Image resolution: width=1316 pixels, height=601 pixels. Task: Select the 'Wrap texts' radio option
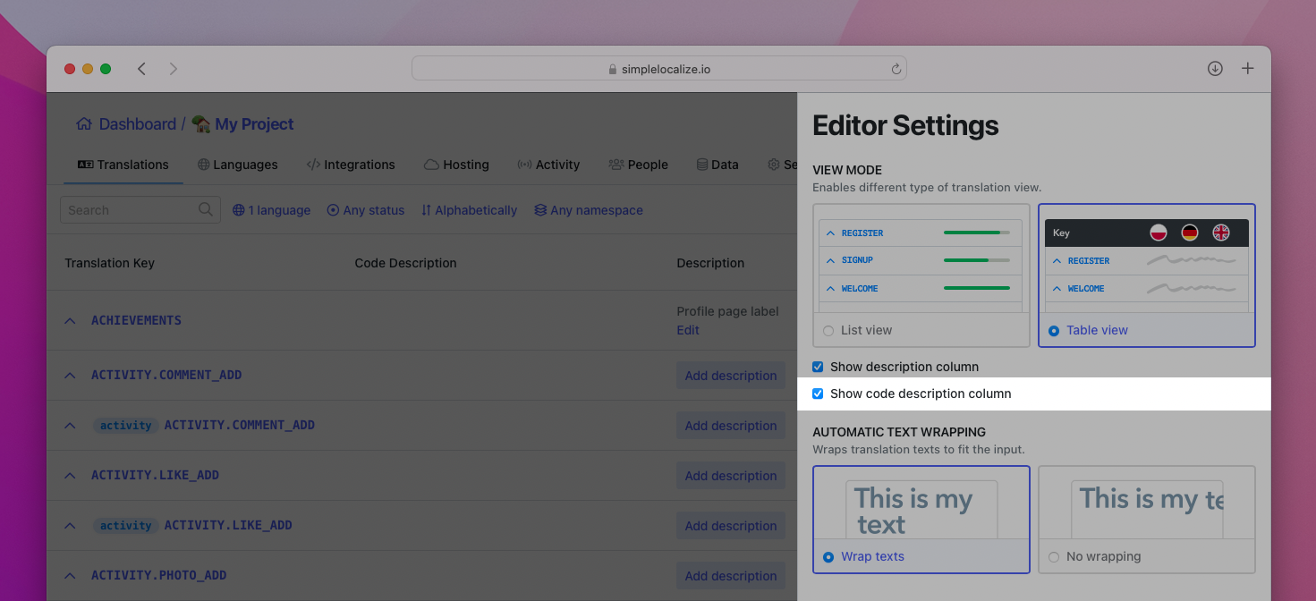click(828, 556)
